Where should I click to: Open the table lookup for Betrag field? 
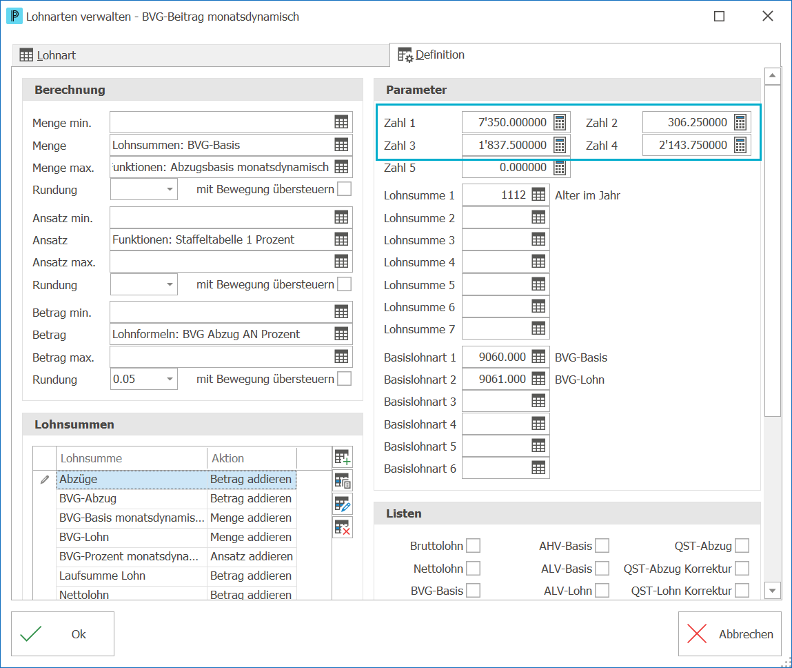pyautogui.click(x=341, y=334)
